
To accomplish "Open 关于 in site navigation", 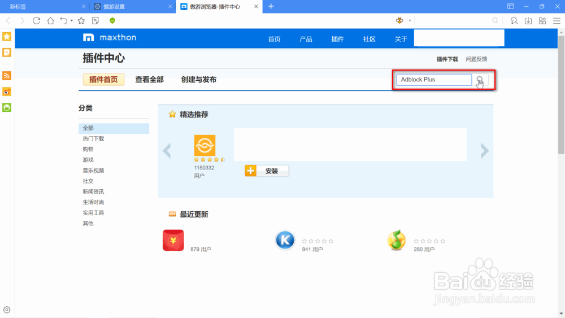I will point(401,39).
